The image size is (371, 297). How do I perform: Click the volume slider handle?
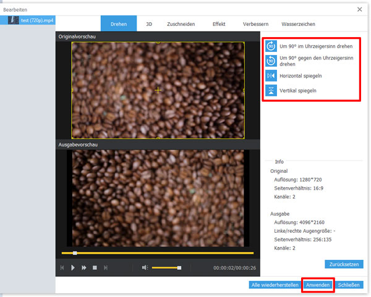179,268
